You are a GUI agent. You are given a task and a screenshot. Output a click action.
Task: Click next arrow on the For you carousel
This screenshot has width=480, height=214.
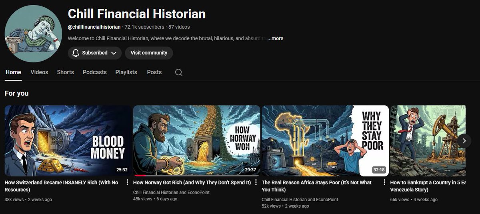pyautogui.click(x=464, y=141)
